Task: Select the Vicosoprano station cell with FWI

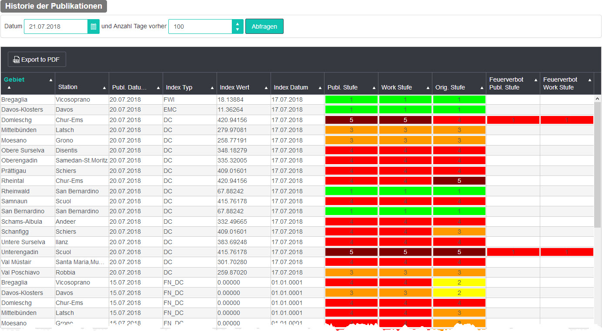Action: click(x=82, y=99)
